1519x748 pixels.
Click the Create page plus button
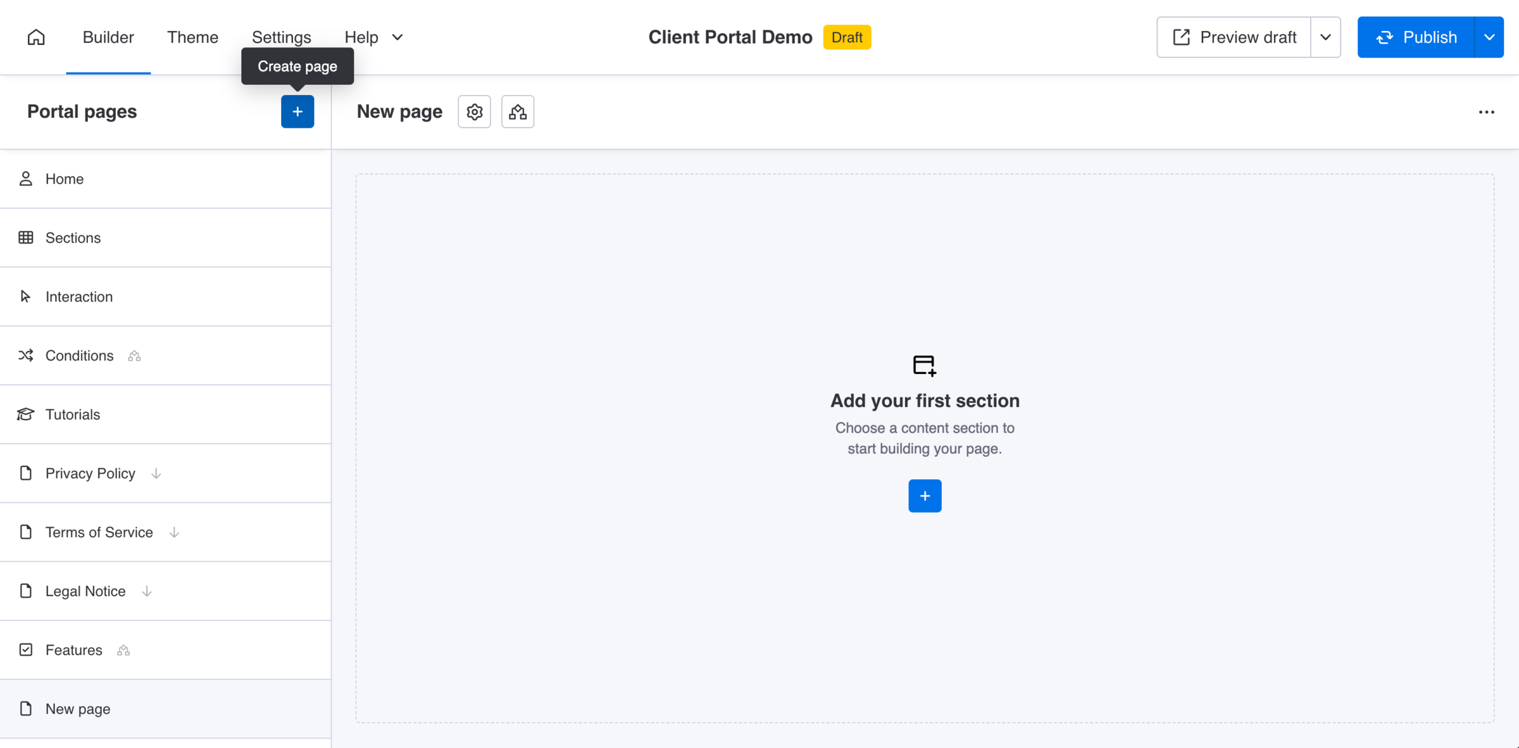tap(297, 112)
